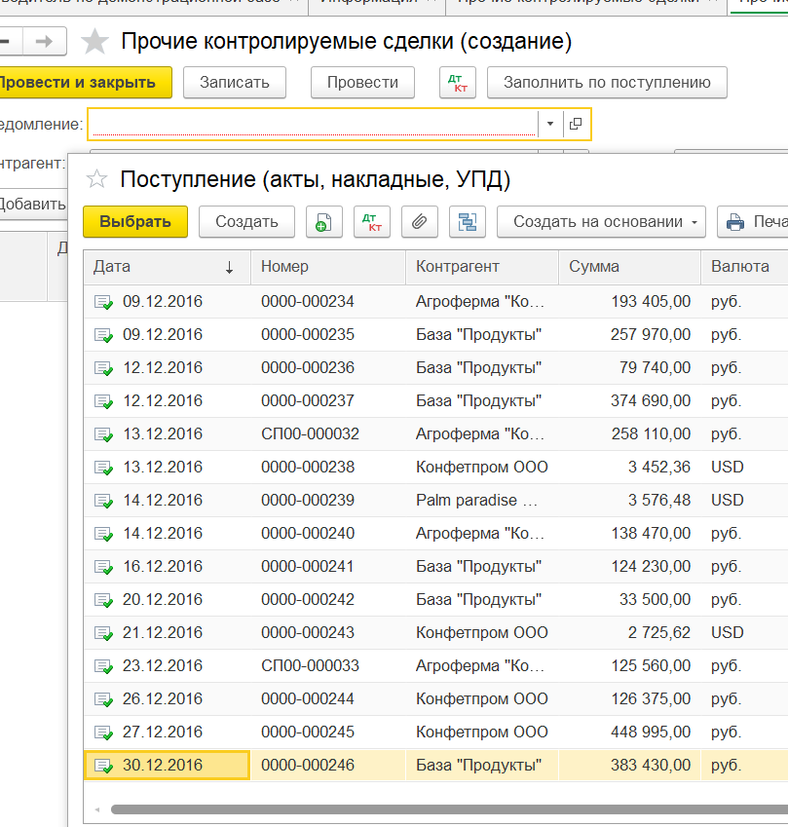Click the Дт/Кт icon next to Провести

(458, 83)
